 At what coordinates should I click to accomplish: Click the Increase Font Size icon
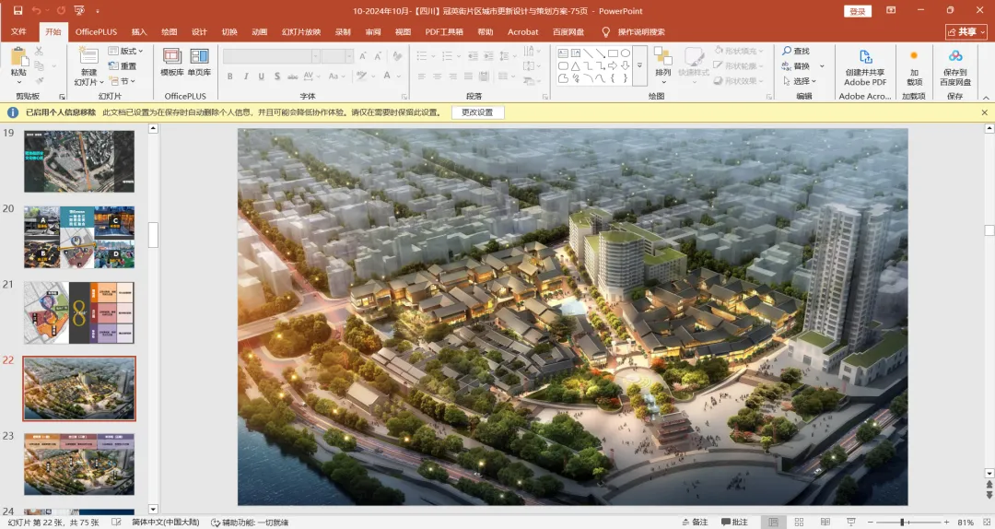point(363,56)
